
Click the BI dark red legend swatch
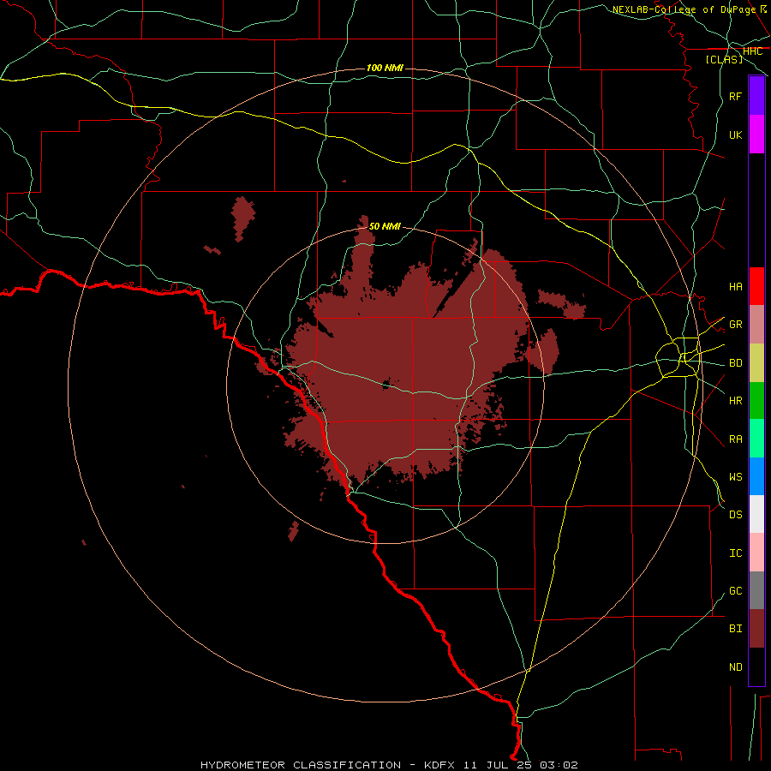[756, 629]
